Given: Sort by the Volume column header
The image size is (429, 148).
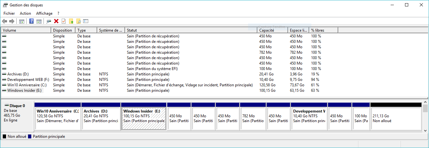Looking at the screenshot, I should [26, 30].
